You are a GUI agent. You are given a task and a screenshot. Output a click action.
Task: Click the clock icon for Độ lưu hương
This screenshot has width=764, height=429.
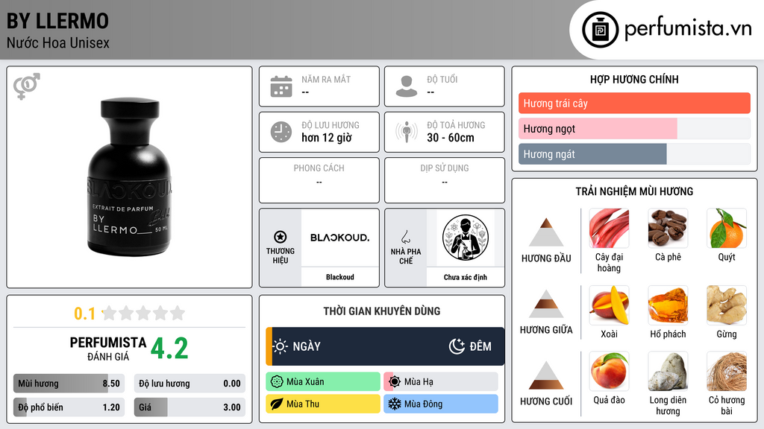tap(281, 132)
